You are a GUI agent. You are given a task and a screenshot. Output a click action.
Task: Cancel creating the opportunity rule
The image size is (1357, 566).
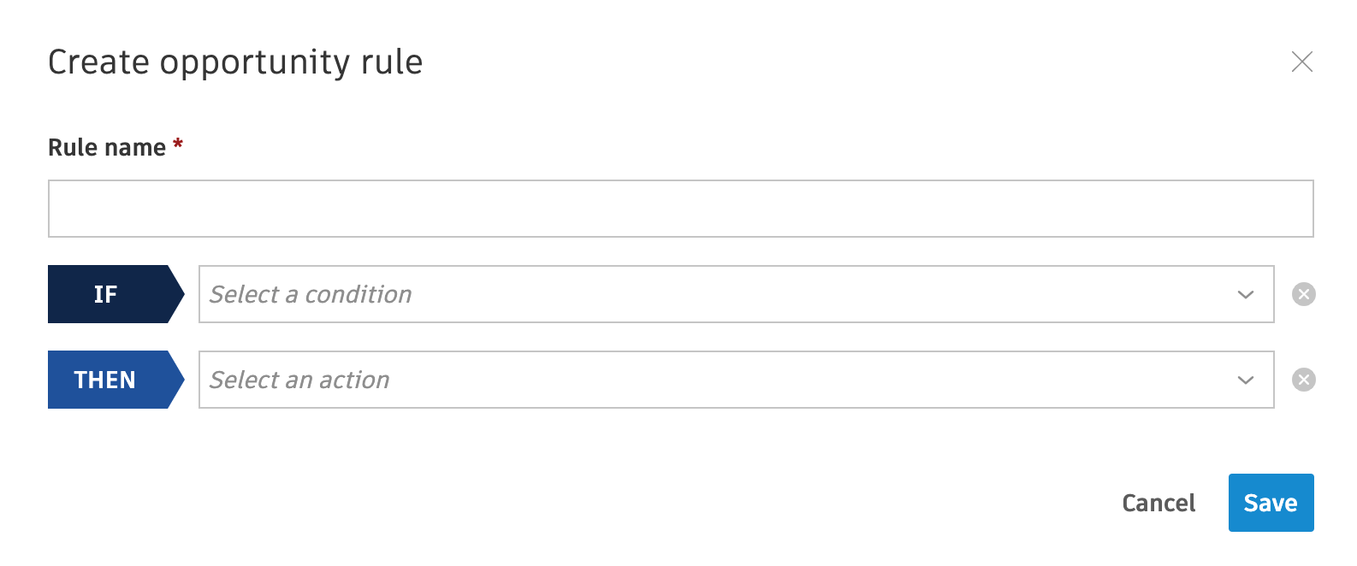coord(1158,503)
